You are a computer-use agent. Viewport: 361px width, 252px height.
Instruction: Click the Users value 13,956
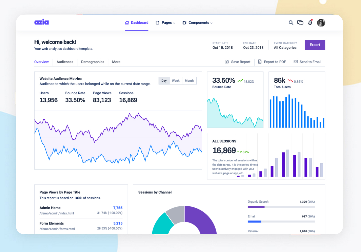(49, 100)
